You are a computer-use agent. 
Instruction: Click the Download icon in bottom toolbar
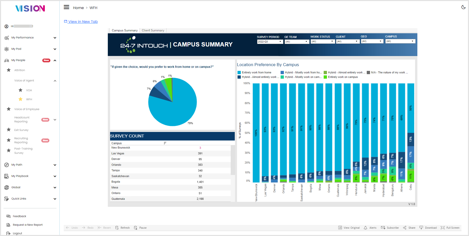point(421,228)
